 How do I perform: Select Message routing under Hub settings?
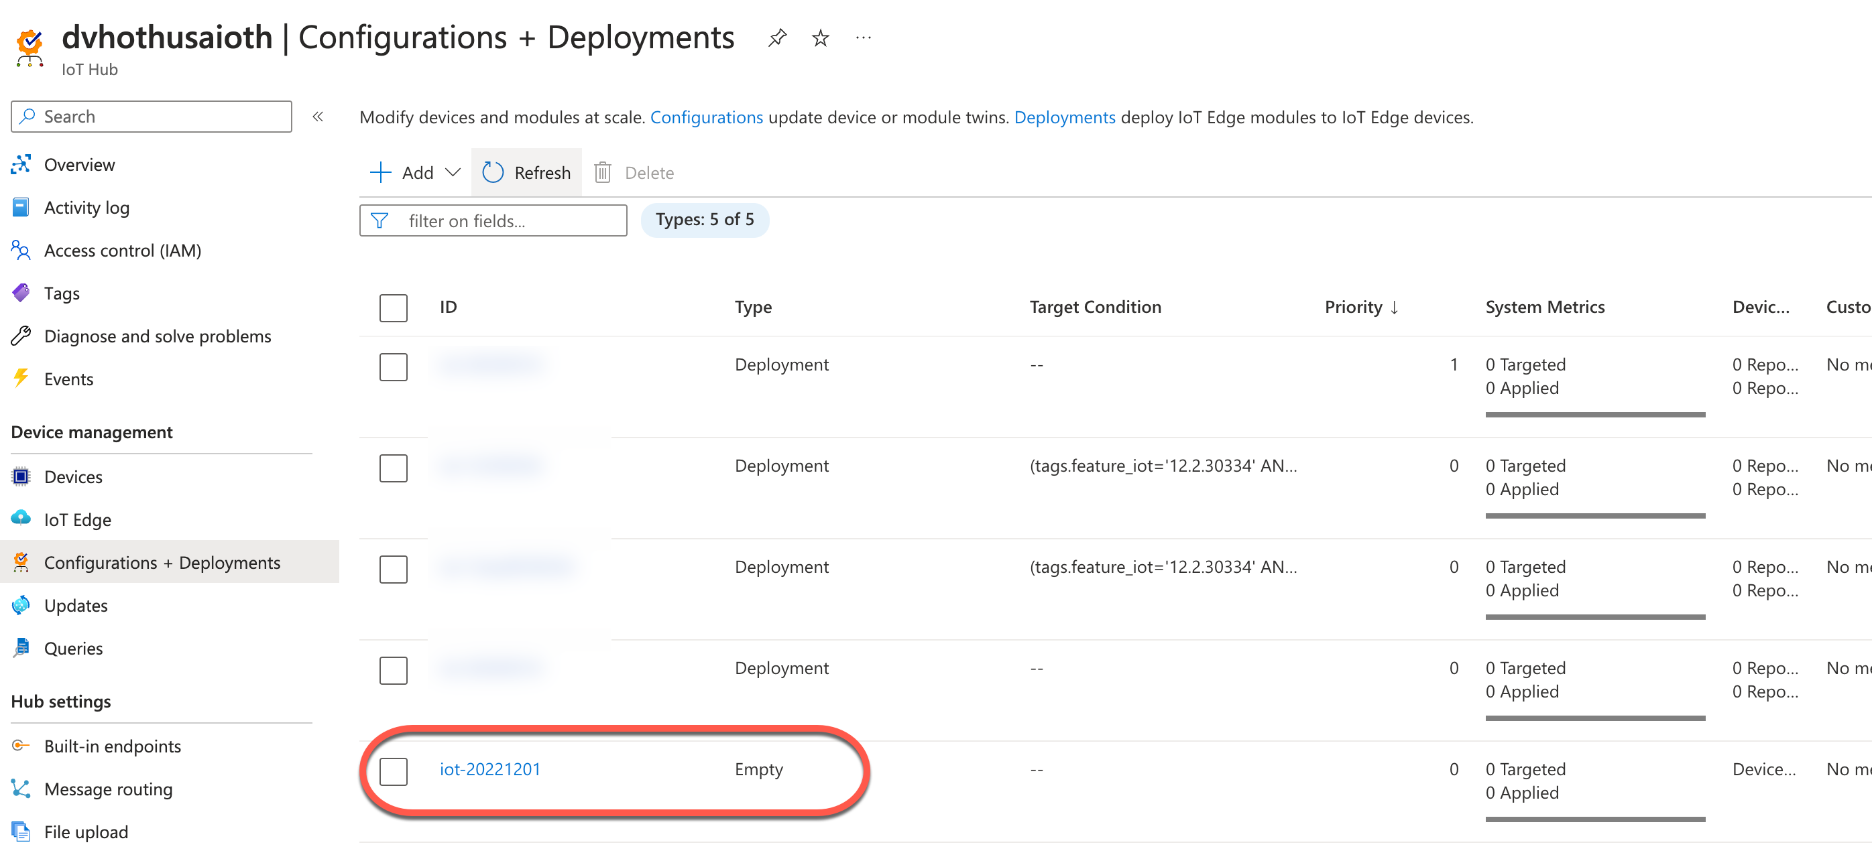(108, 789)
